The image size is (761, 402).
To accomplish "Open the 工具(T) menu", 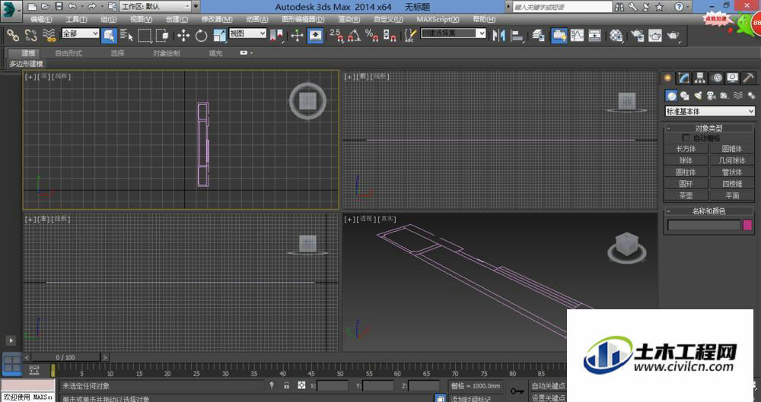I will 76,20.
